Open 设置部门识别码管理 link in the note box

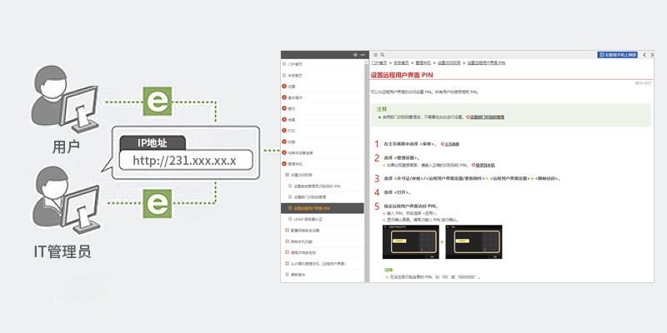point(487,117)
